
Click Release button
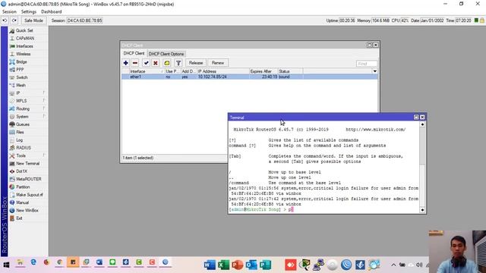click(x=196, y=63)
